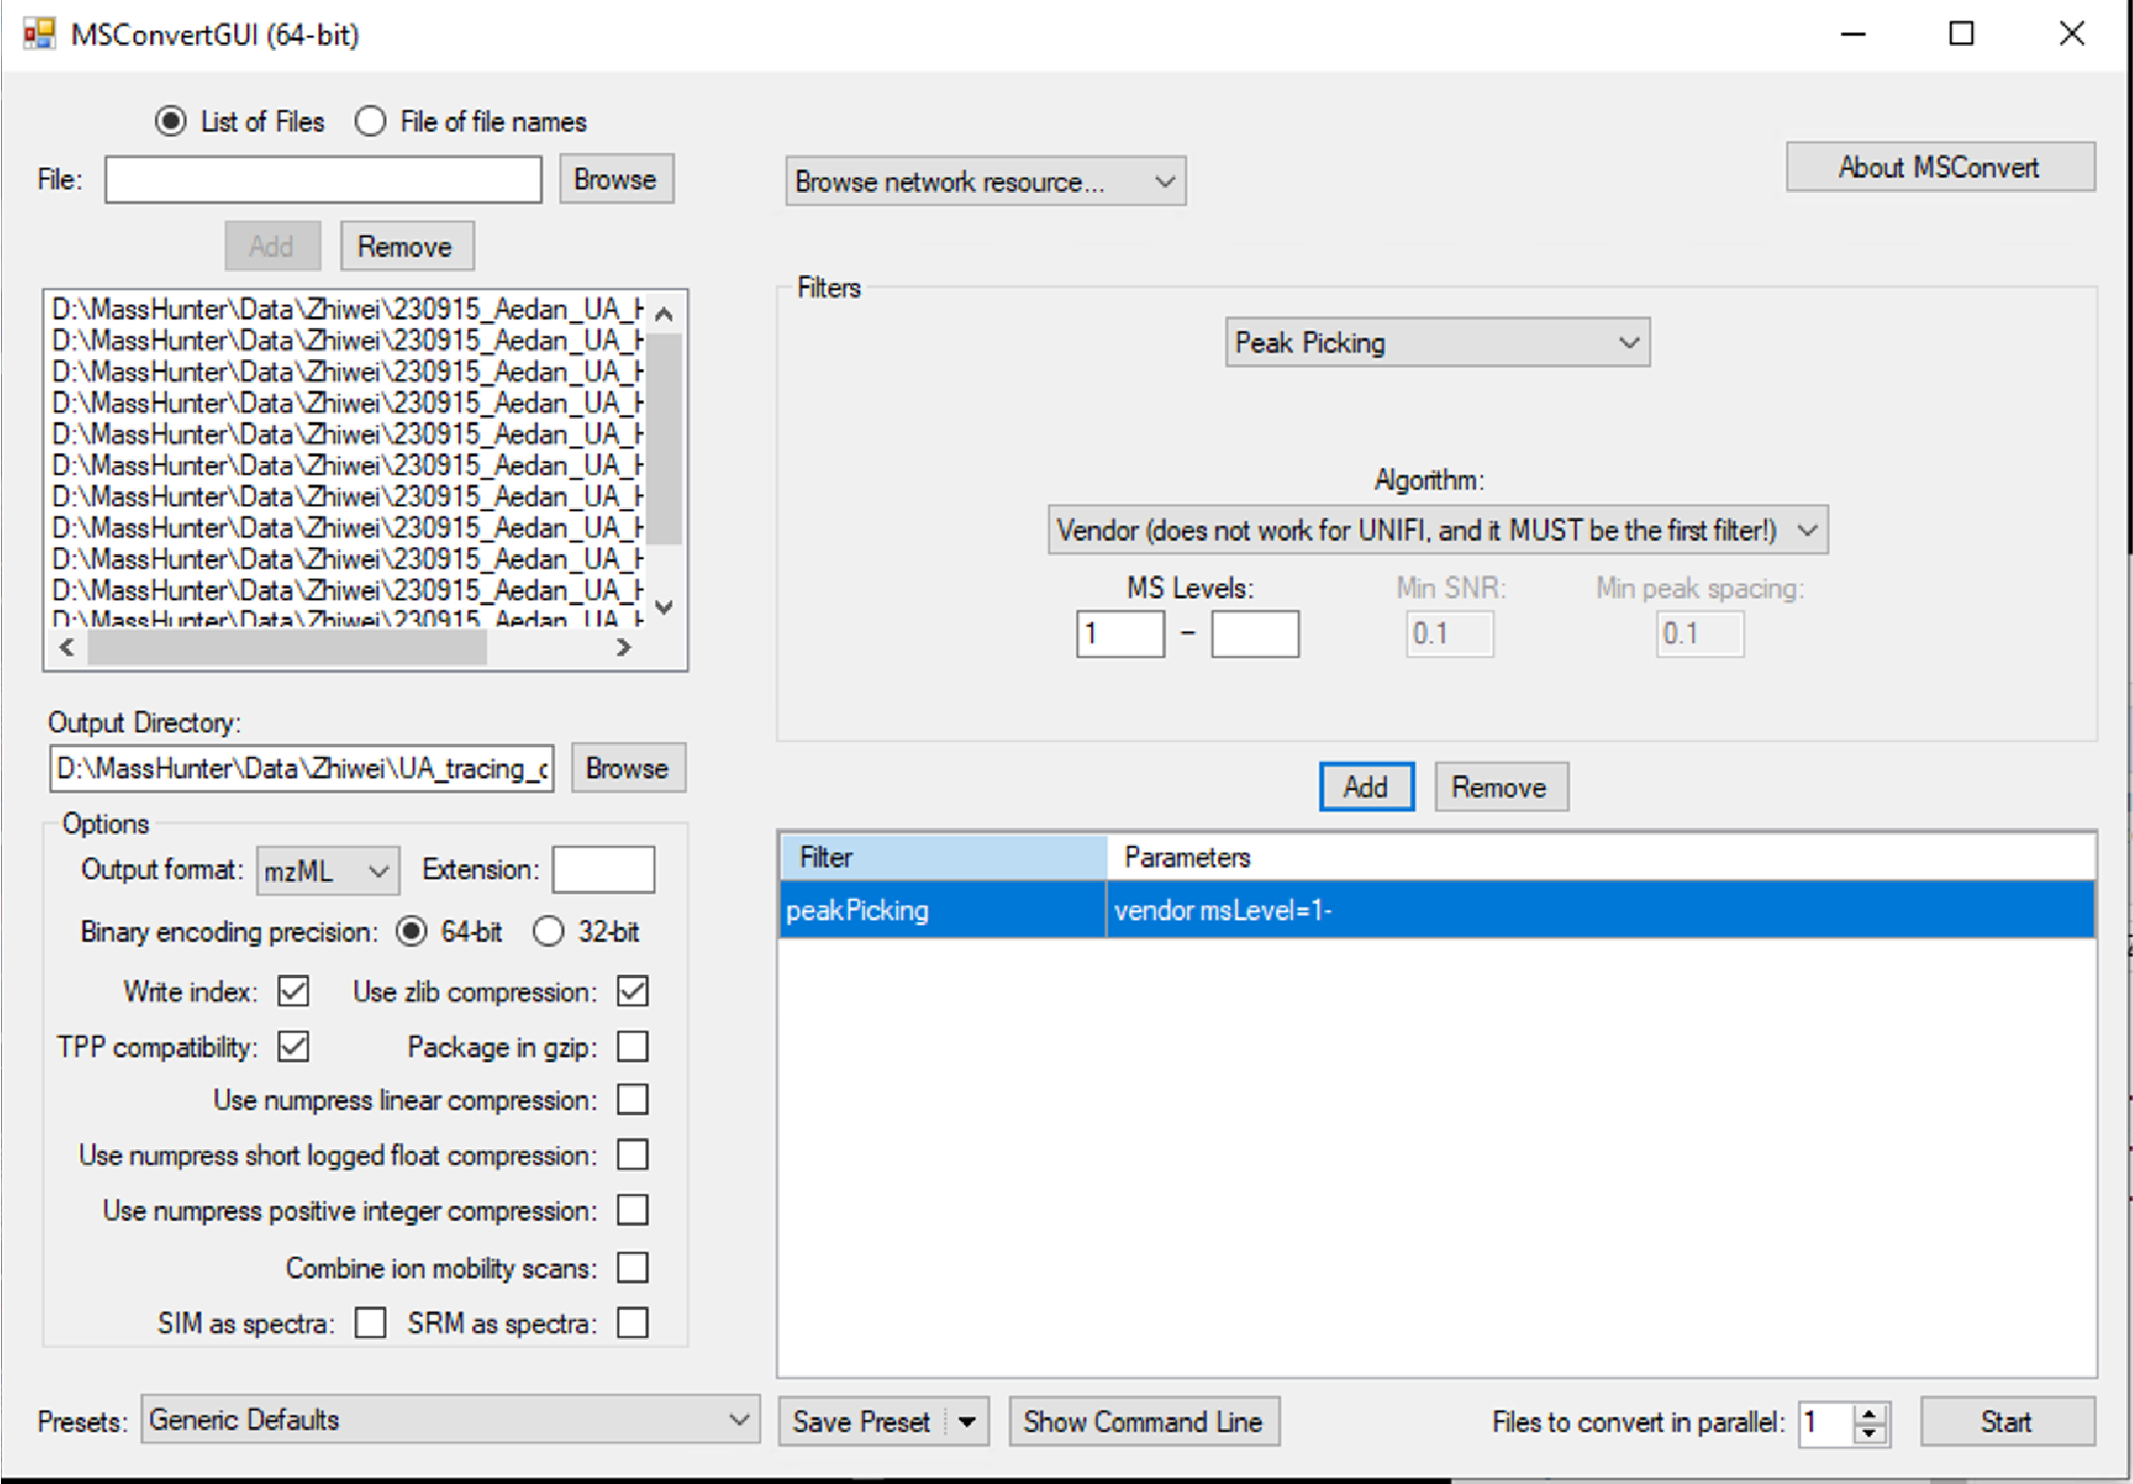Click file list scroll down arrow
The image size is (2133, 1484).
click(664, 607)
